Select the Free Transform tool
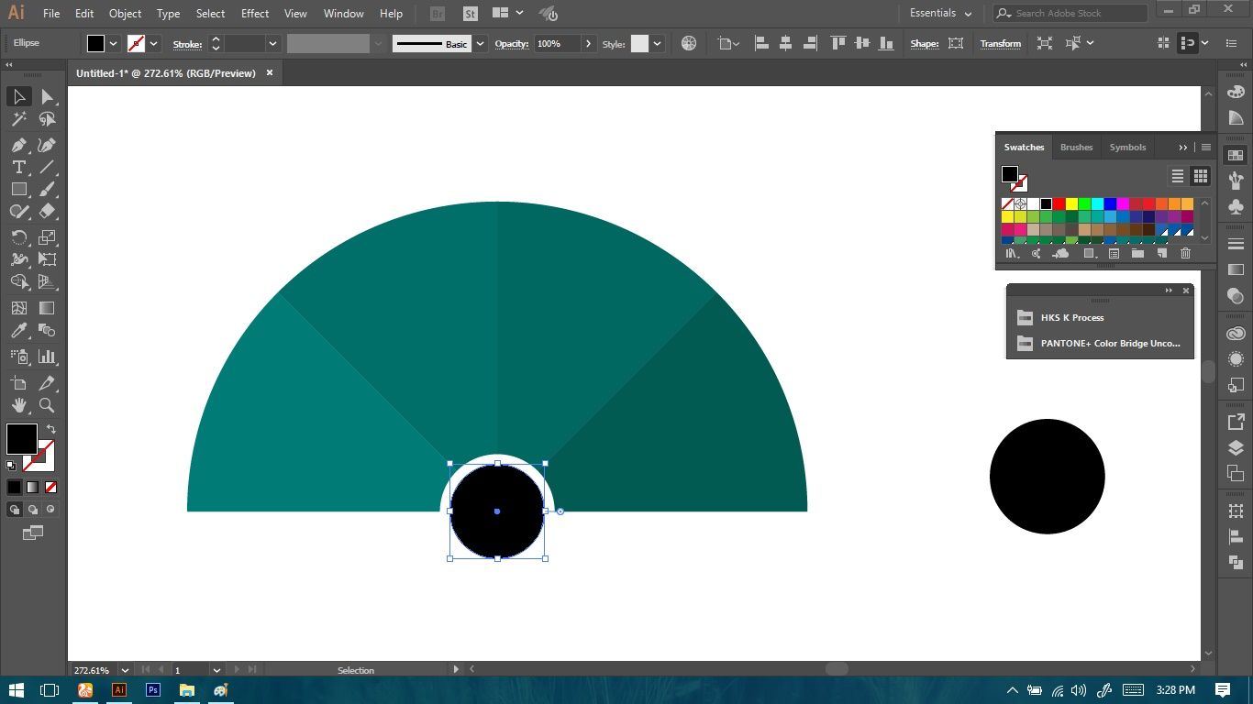 click(47, 259)
